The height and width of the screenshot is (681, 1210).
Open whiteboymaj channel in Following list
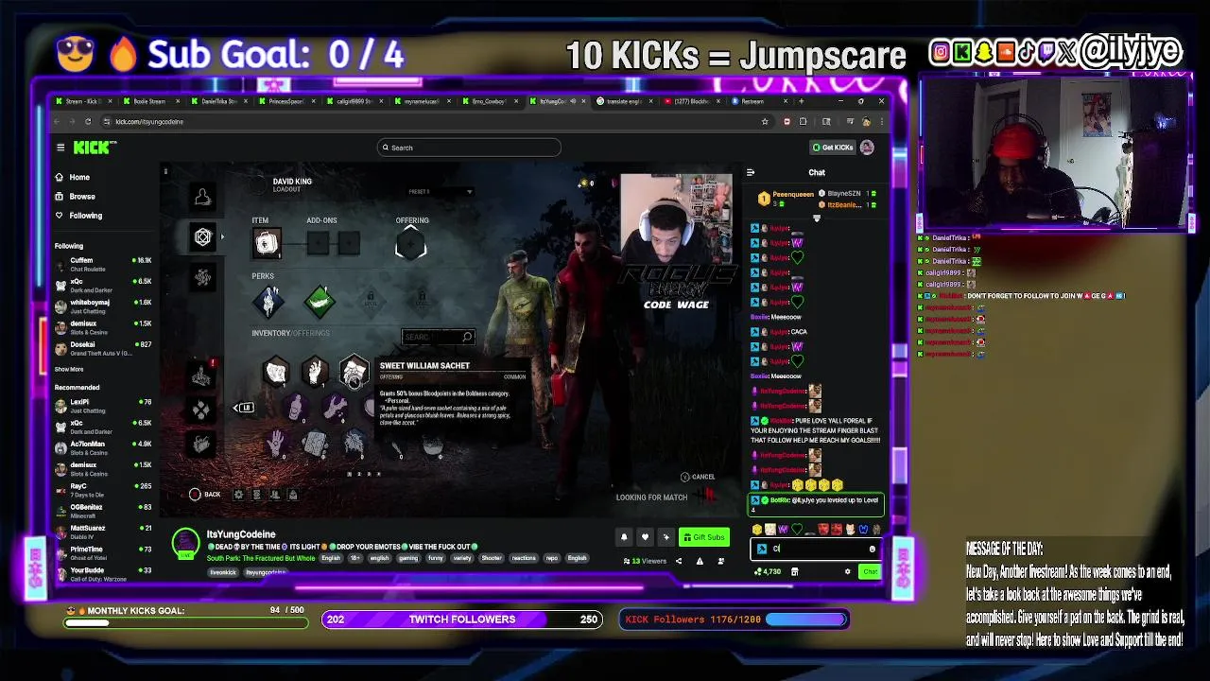pos(102,306)
